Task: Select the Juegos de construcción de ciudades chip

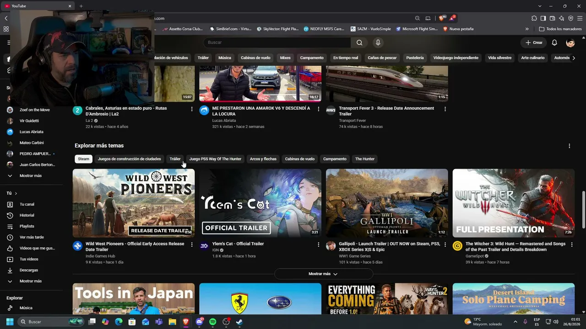Action: [130, 159]
